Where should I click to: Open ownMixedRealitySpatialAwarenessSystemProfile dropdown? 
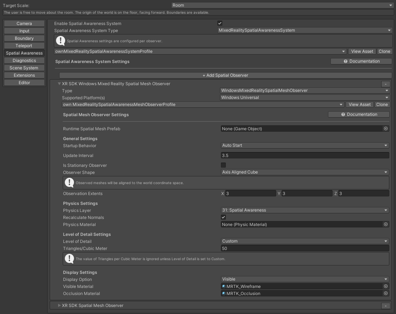pos(200,51)
